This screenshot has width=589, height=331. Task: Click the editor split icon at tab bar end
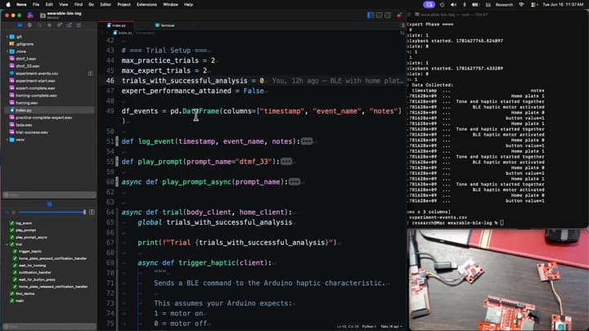(x=402, y=25)
